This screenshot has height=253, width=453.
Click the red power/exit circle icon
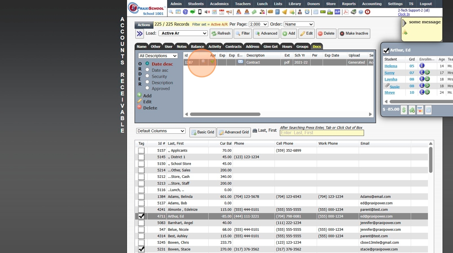point(368,12)
